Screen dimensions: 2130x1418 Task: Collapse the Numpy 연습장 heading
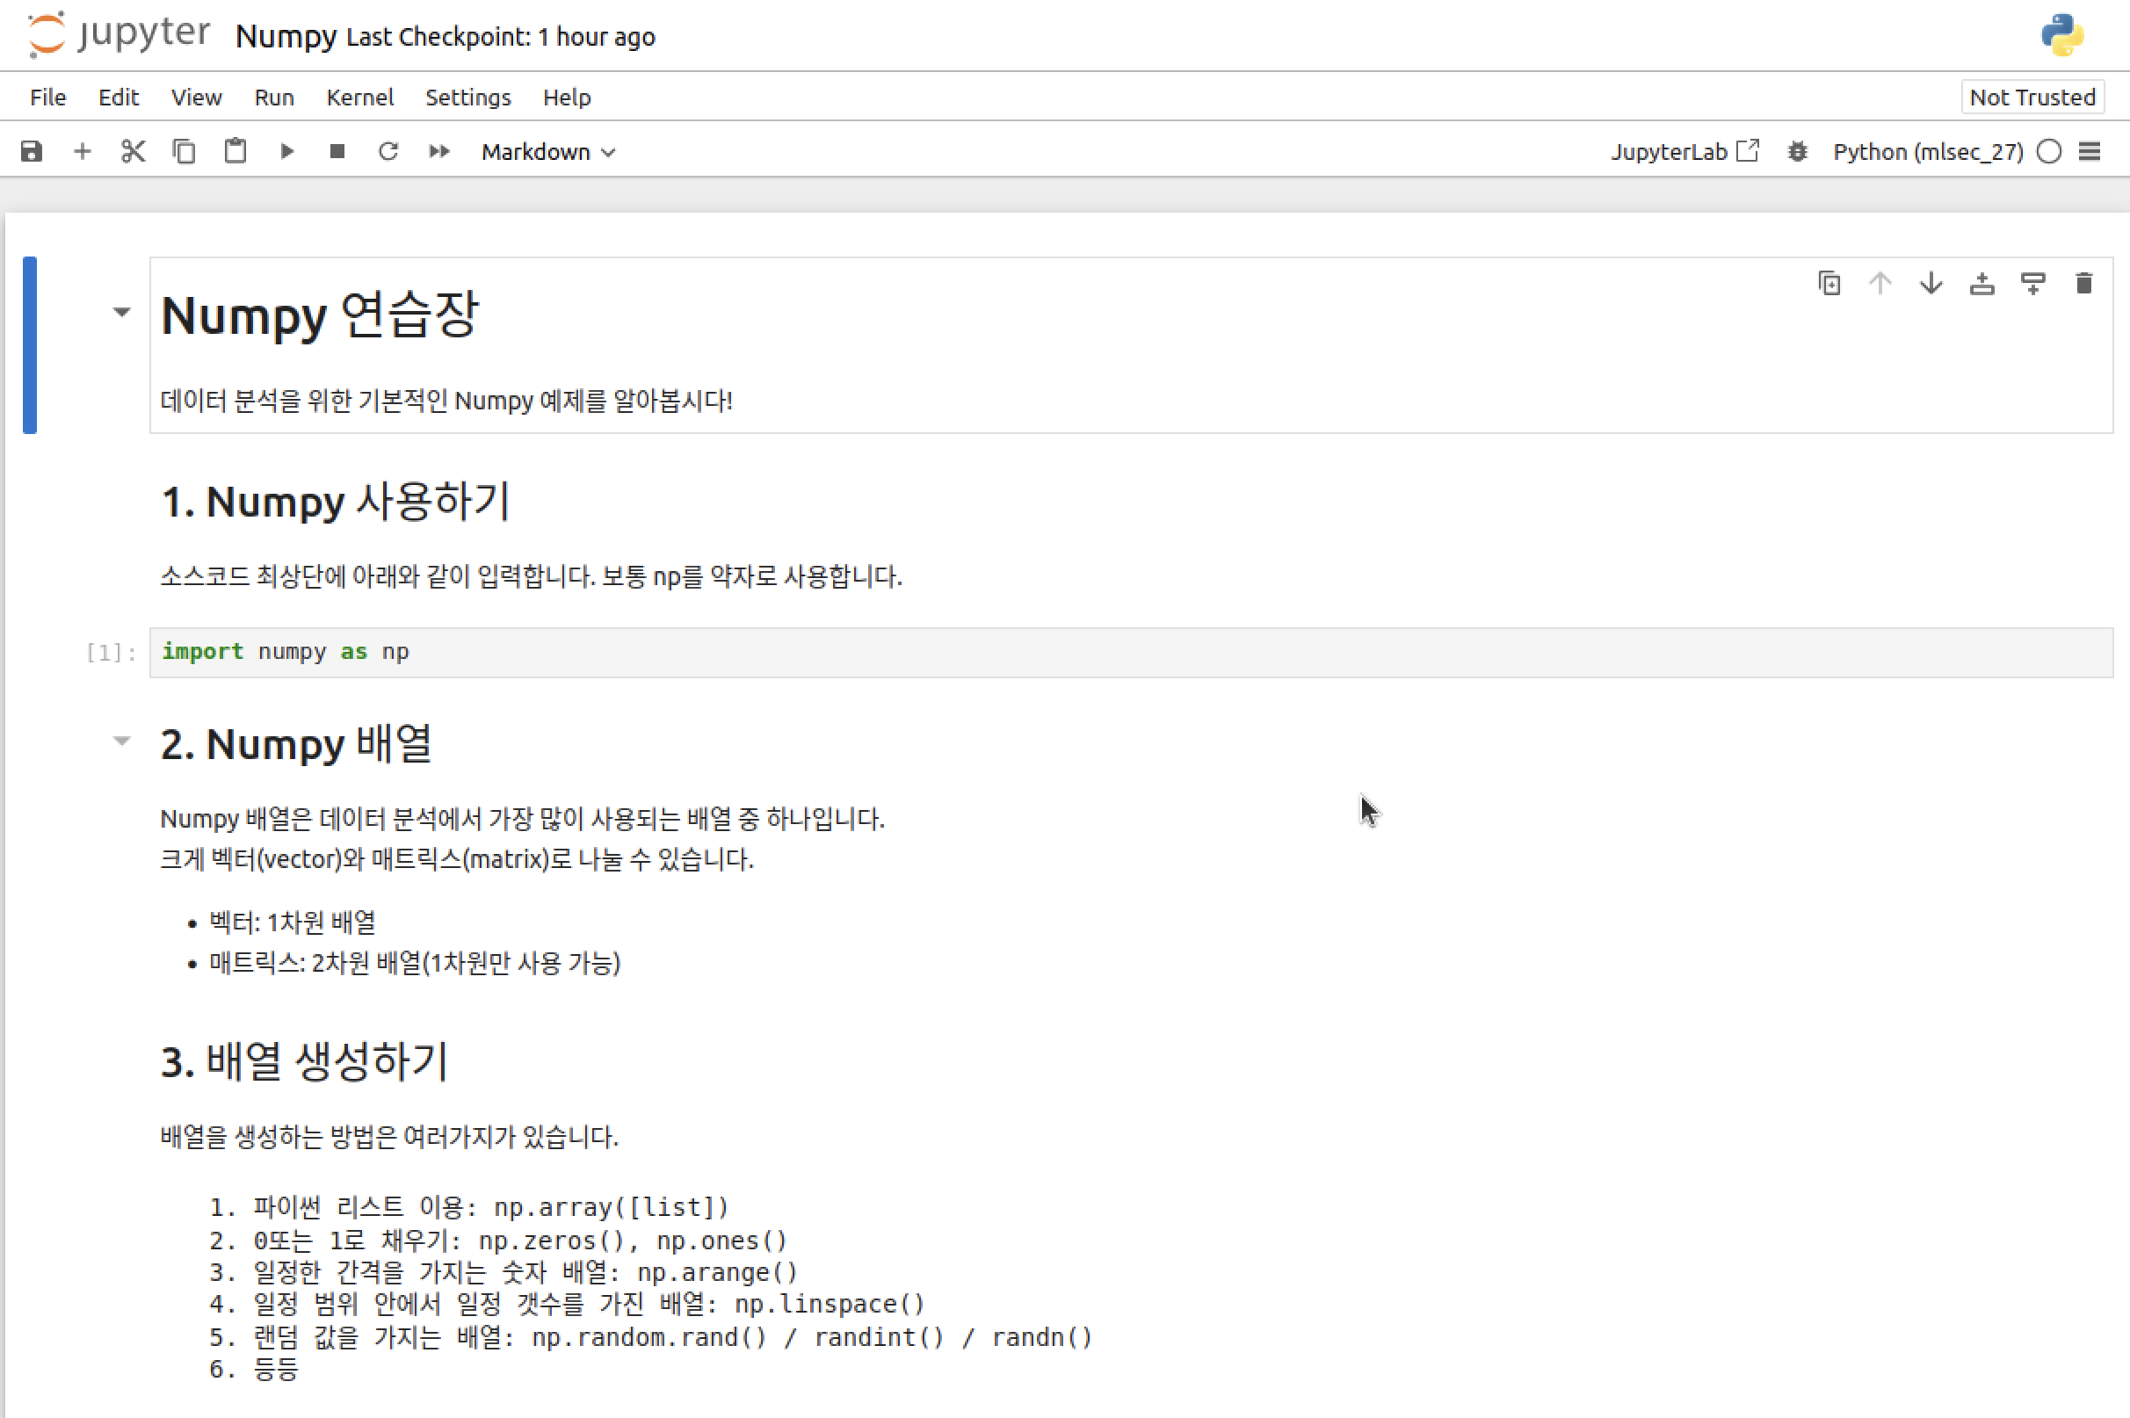pyautogui.click(x=121, y=312)
